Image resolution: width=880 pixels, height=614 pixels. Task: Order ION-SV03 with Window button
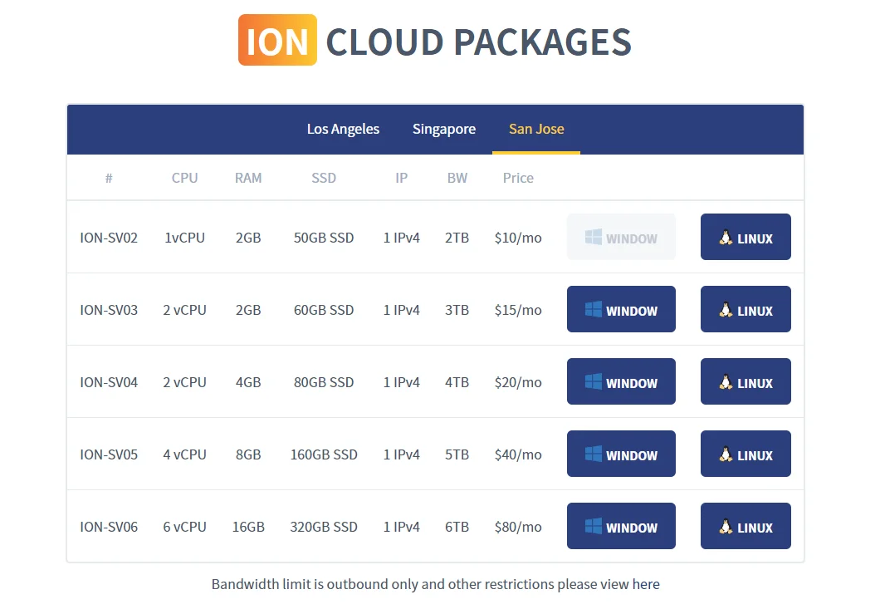(621, 310)
